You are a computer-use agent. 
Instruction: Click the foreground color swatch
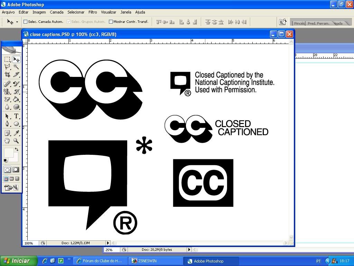8,153
